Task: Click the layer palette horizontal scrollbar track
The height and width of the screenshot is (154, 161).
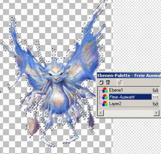Action: click(x=128, y=113)
